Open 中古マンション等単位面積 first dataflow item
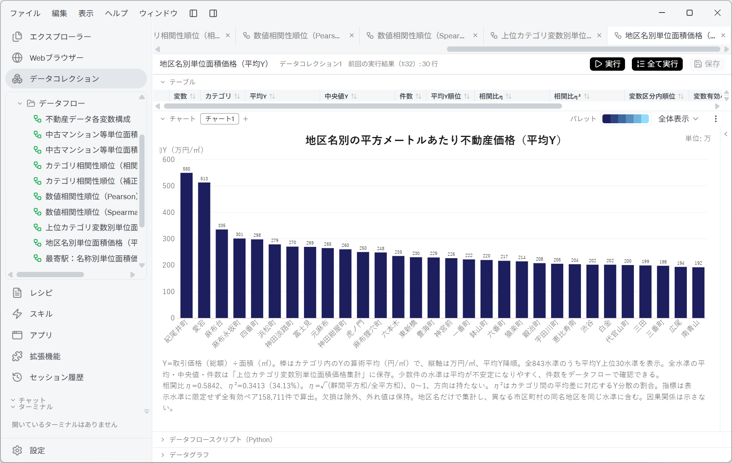This screenshot has height=463, width=732. tap(86, 135)
